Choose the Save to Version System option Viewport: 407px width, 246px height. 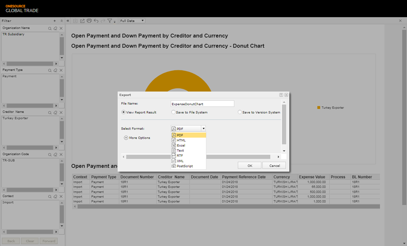(x=240, y=112)
